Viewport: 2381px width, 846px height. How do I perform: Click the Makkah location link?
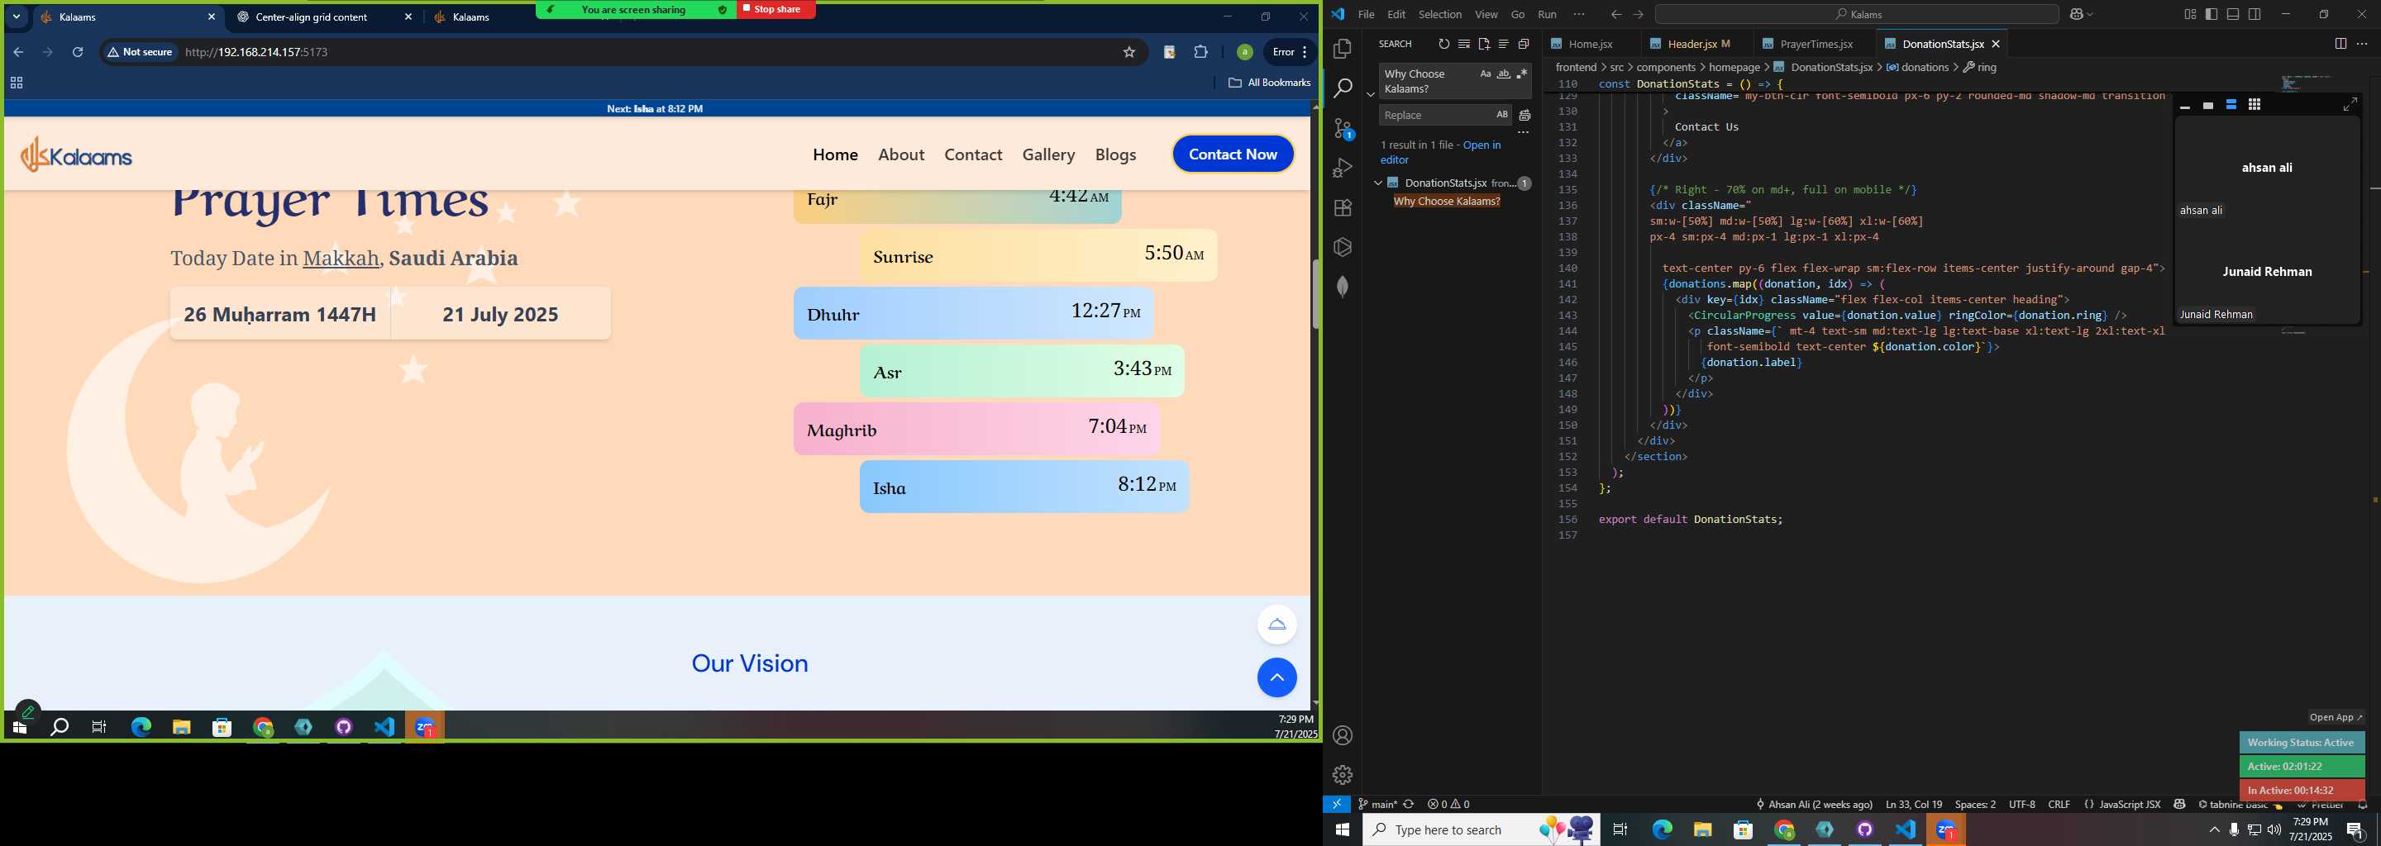click(341, 258)
